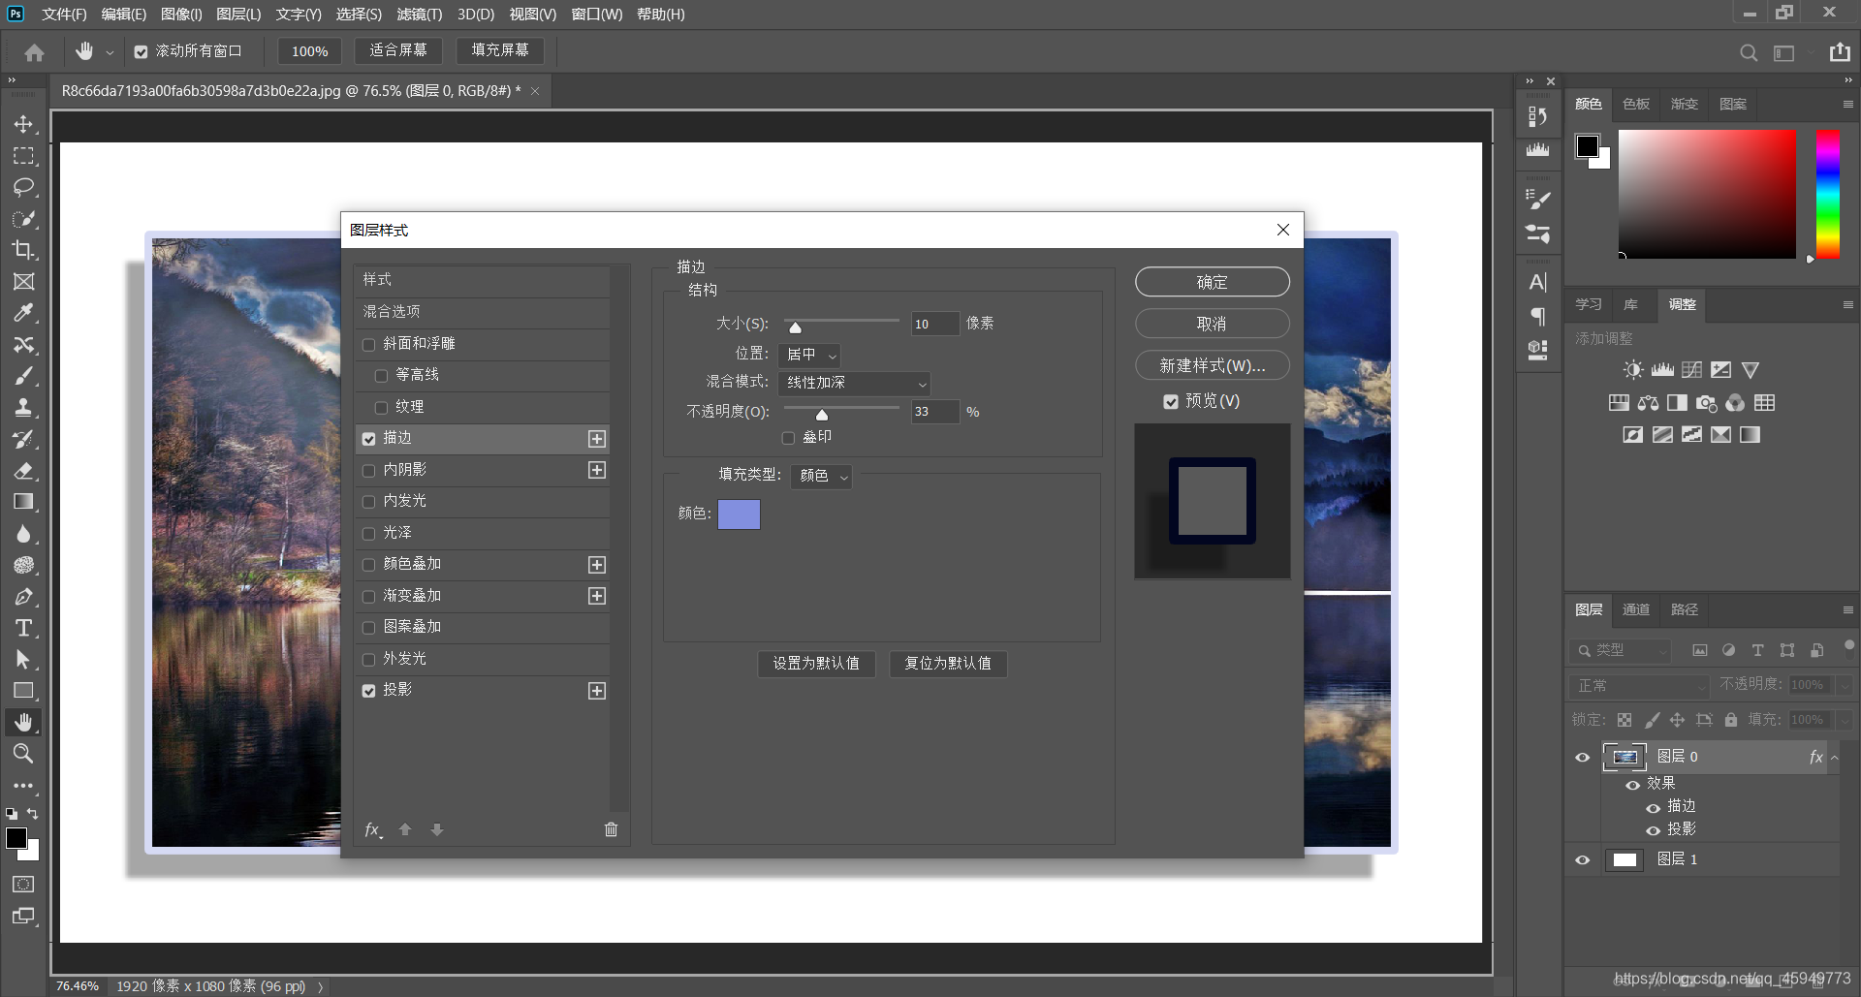Select the Brush tool
Image resolution: width=1861 pixels, height=997 pixels.
(23, 376)
